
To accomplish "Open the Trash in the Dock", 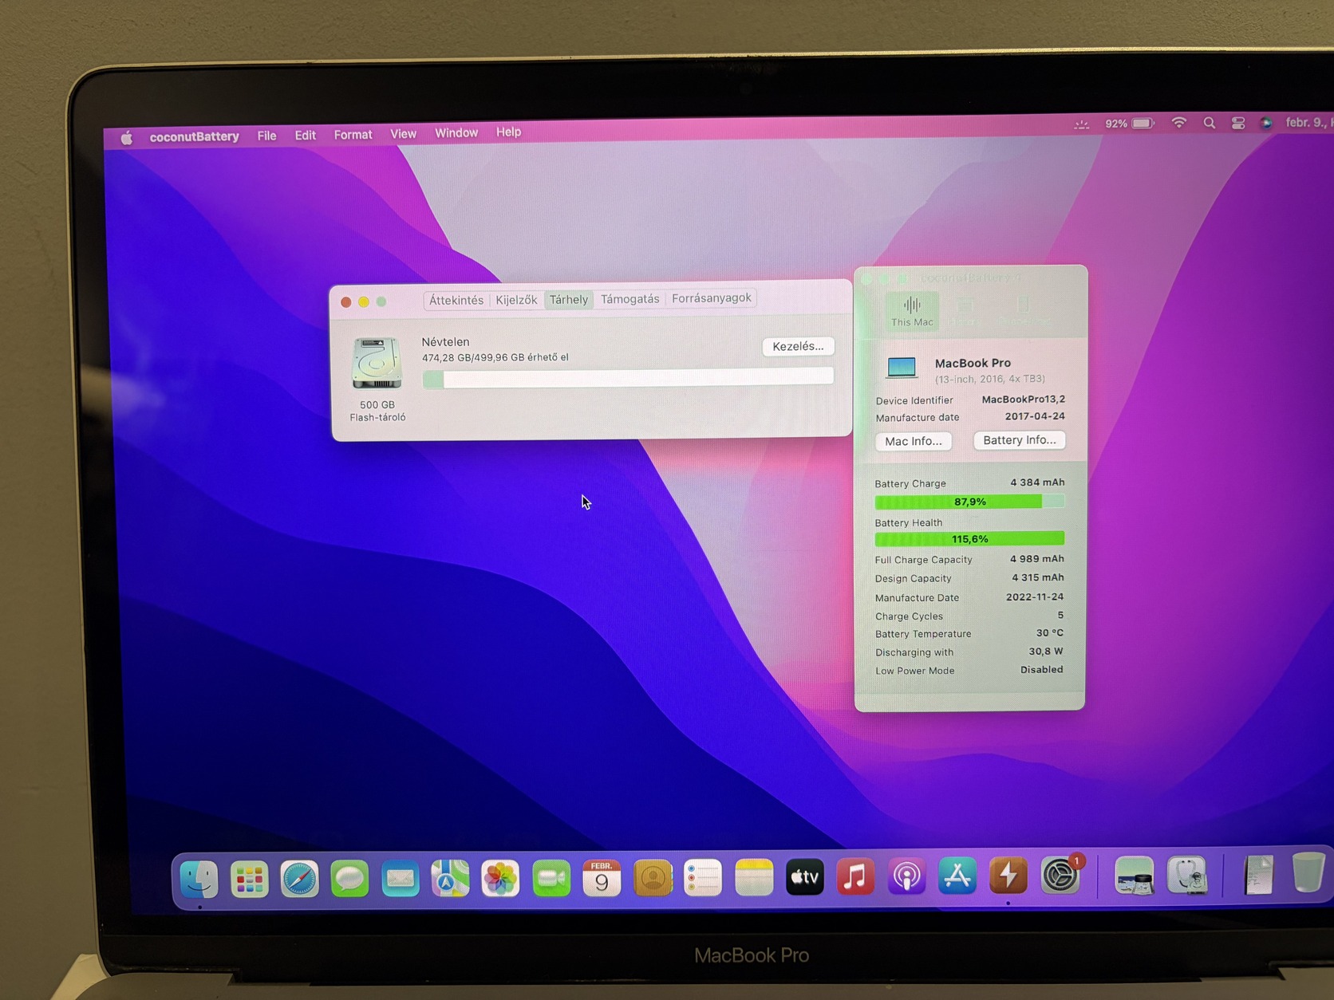I will pos(1308,872).
